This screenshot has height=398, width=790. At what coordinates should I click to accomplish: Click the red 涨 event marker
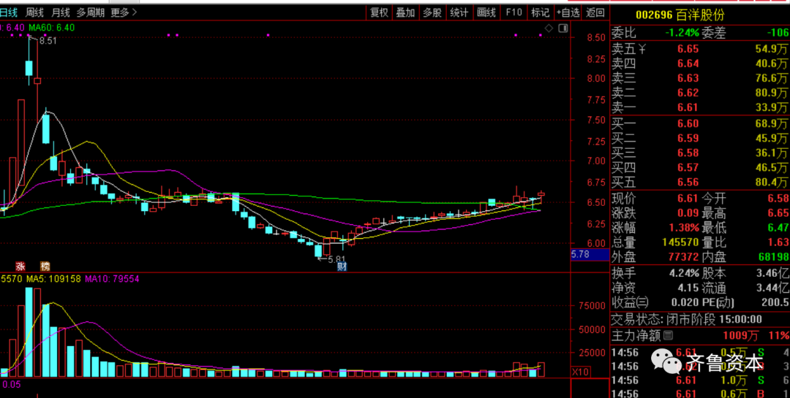(x=20, y=266)
